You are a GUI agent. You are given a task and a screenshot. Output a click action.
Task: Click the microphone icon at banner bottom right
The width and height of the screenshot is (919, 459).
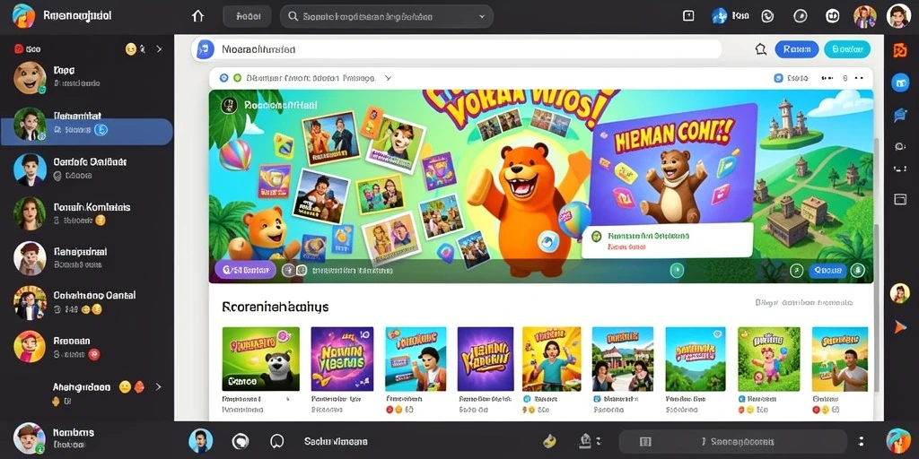858,271
